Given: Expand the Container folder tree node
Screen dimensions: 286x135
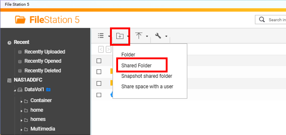Looking at the screenshot, I should click(22, 101).
